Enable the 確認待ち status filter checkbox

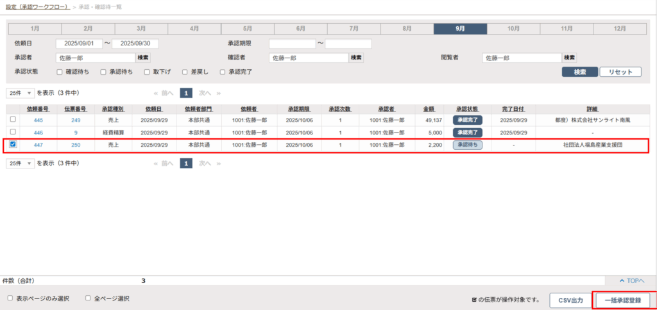[60, 72]
